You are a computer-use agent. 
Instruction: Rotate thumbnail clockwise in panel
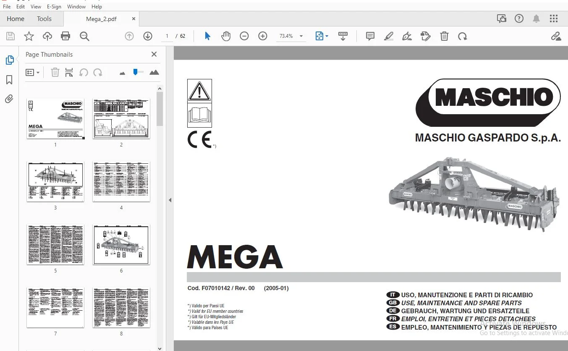(98, 72)
